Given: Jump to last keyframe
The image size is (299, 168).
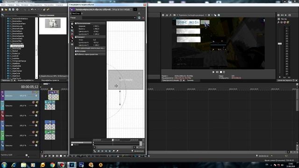Looking at the screenshot, I should pos(110,151).
